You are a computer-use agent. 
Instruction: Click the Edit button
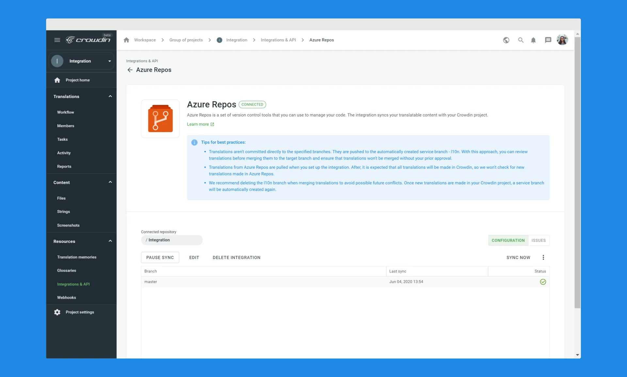coord(194,257)
